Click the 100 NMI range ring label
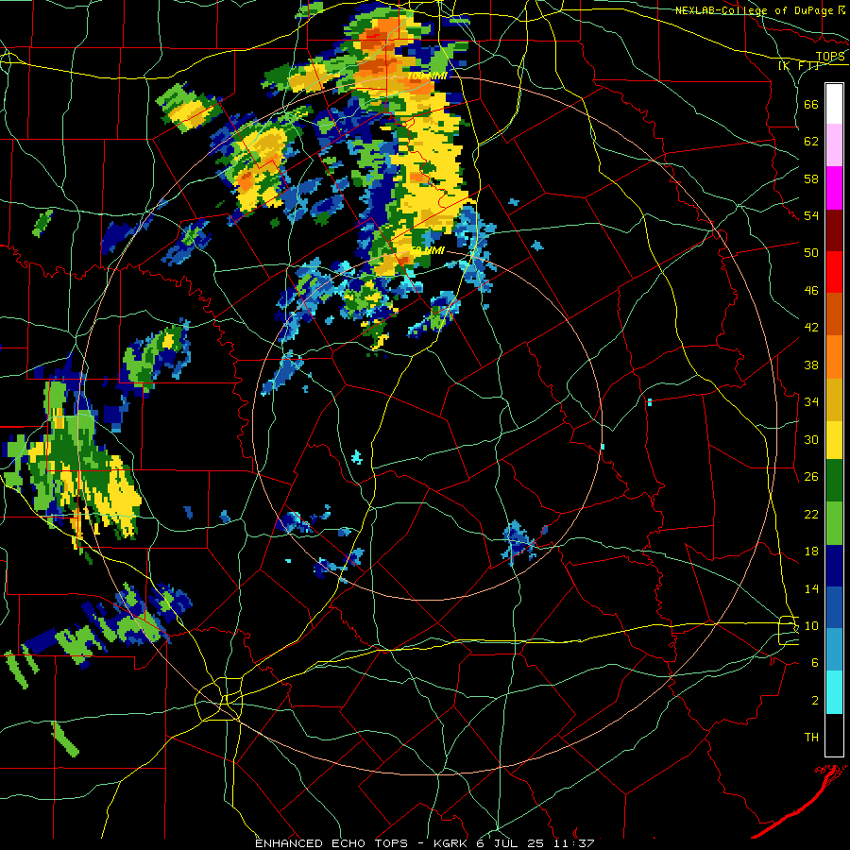The image size is (850, 850). [x=427, y=76]
